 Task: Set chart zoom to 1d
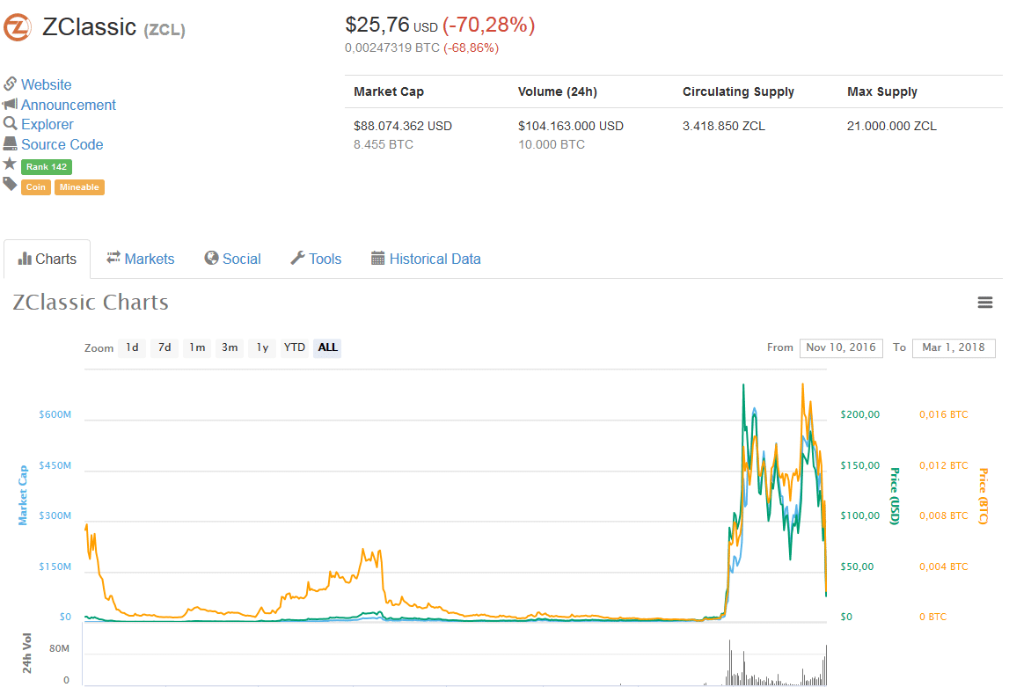132,347
